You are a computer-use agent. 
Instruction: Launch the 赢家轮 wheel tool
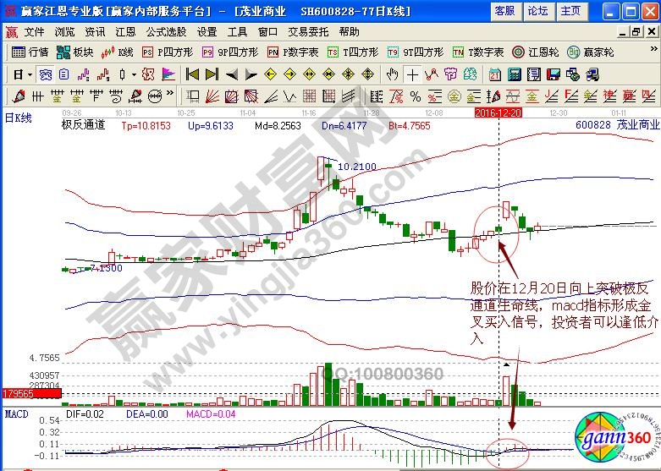tap(590, 52)
